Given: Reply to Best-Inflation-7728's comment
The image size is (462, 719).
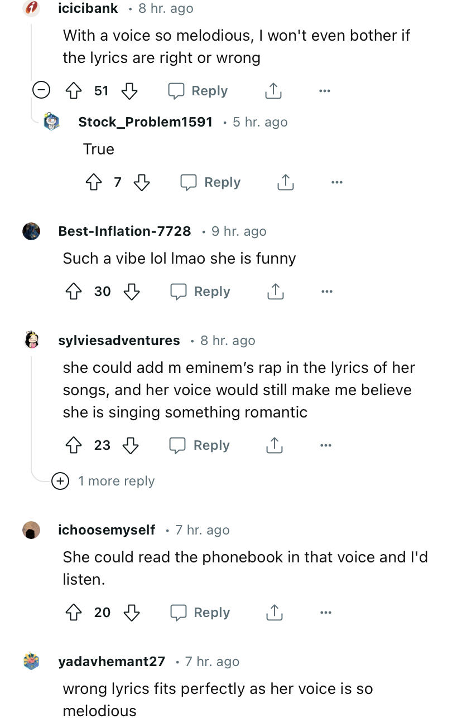Looking at the screenshot, I should [x=200, y=292].
